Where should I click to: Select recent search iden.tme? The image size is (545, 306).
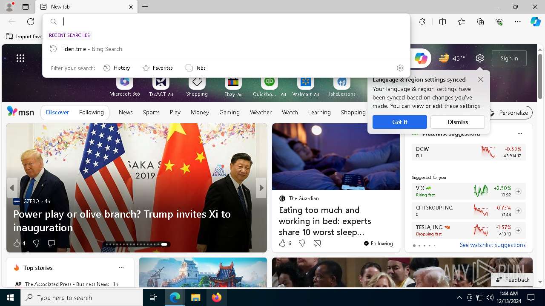[226, 49]
